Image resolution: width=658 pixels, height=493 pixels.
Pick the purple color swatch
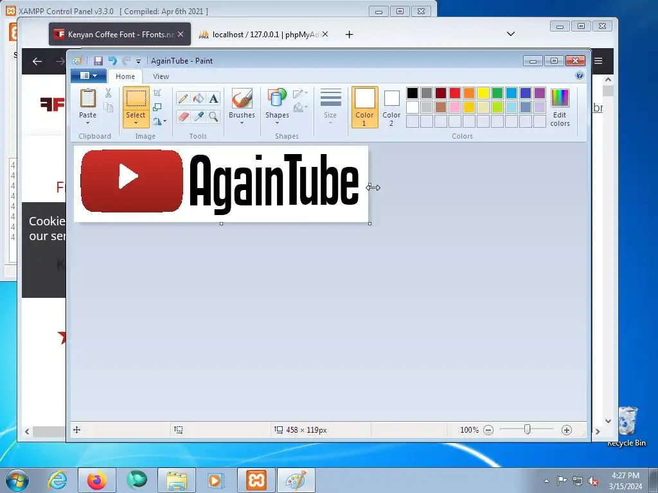tap(540, 93)
